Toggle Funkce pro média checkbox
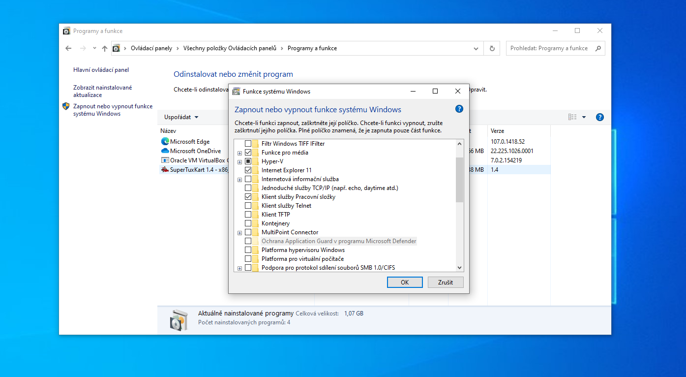Image resolution: width=686 pixels, height=377 pixels. [248, 153]
